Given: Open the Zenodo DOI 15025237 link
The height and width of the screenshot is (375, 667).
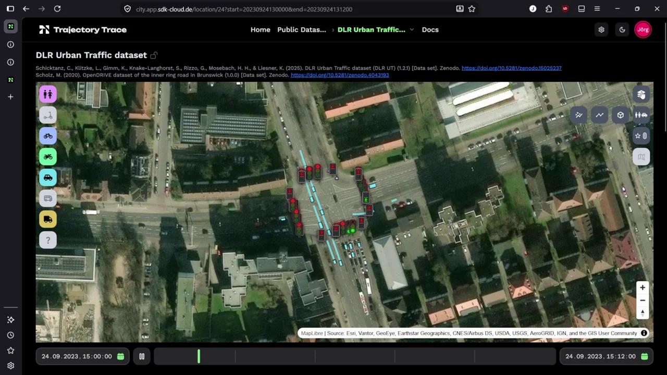Looking at the screenshot, I should coord(512,68).
